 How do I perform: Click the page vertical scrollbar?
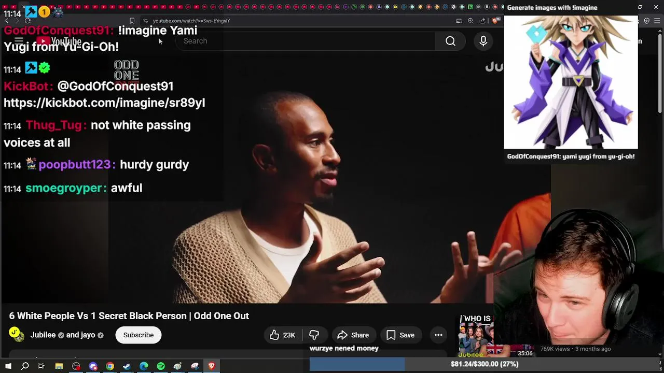(660, 73)
